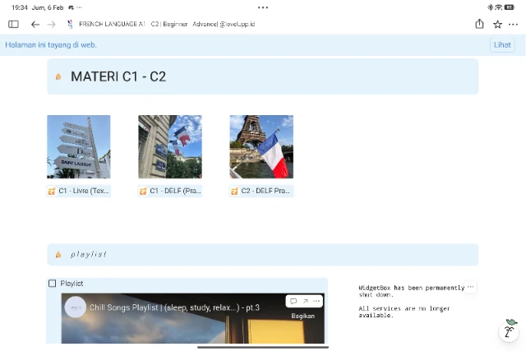Click the FRENCH LANGUAGE A1 - C2 page title

pyautogui.click(x=167, y=24)
